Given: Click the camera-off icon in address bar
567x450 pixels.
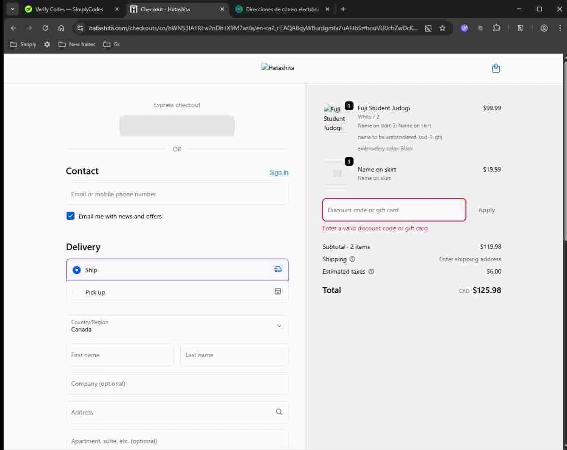Looking at the screenshot, I should click(x=428, y=28).
